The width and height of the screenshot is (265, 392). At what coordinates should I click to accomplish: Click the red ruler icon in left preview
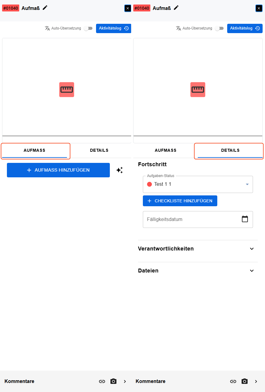[67, 89]
